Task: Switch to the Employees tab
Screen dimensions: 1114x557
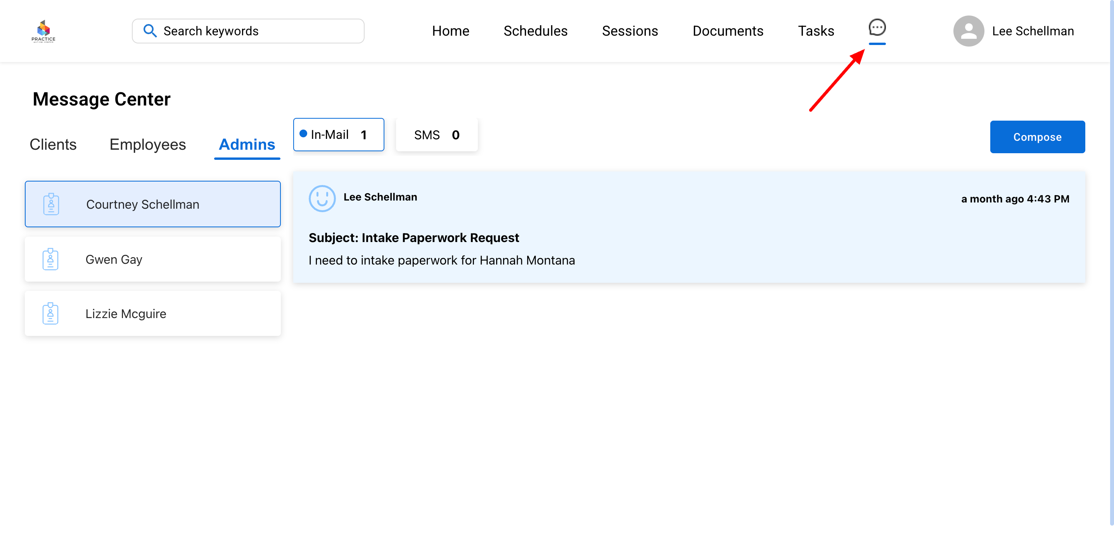Action: point(147,144)
